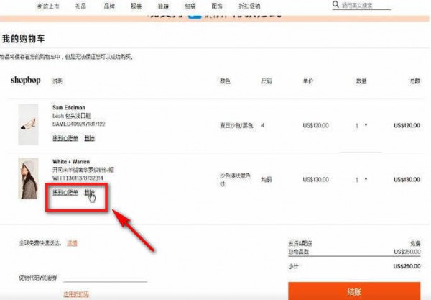The height and width of the screenshot is (300, 431).
Task: Click the search magnifier icon
Action: [335, 5]
